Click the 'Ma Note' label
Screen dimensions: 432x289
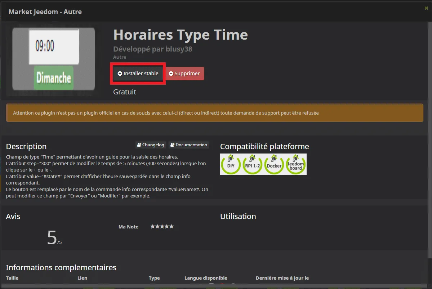click(x=128, y=227)
